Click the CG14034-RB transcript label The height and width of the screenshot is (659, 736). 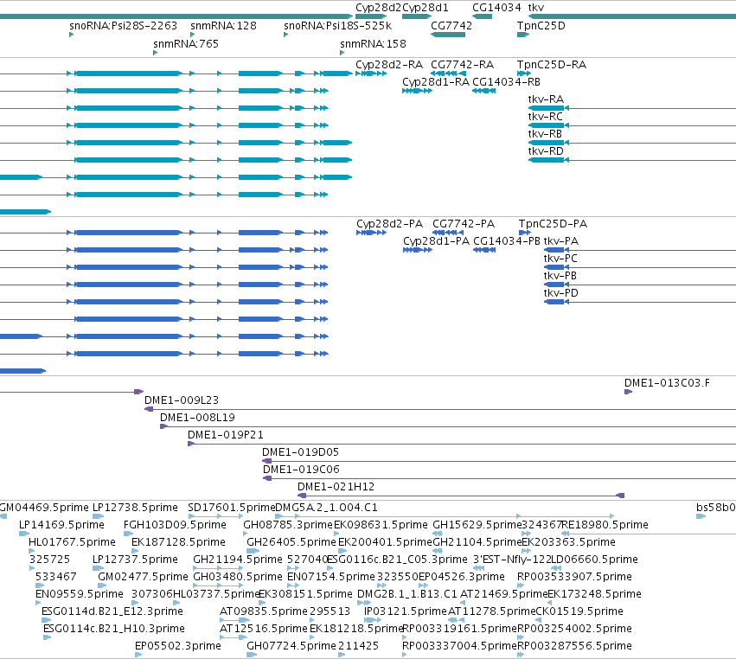[x=506, y=82]
